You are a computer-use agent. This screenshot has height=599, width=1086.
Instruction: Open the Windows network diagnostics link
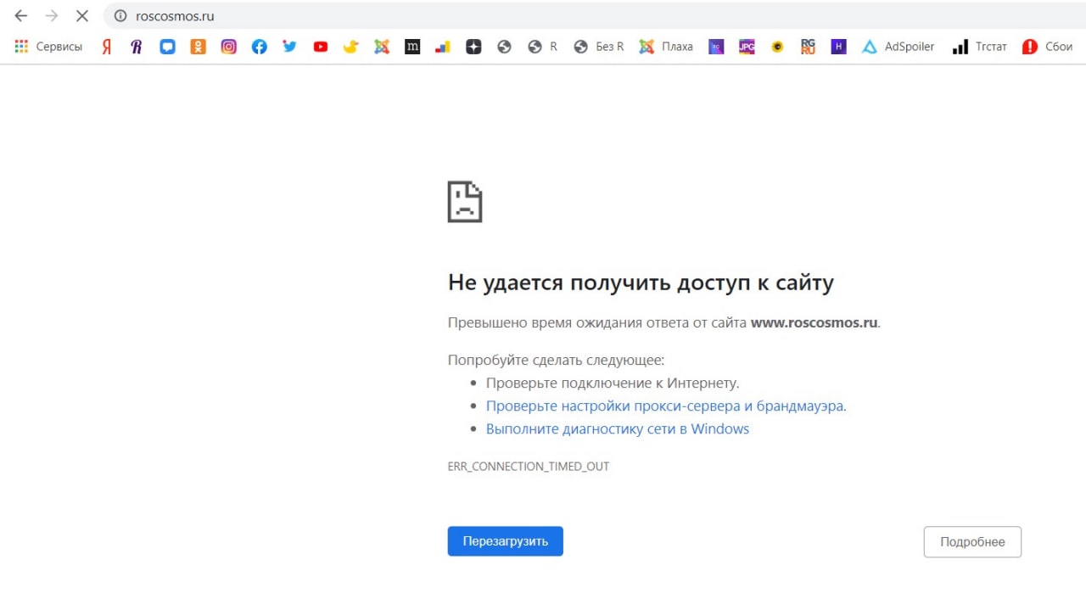coord(618,428)
